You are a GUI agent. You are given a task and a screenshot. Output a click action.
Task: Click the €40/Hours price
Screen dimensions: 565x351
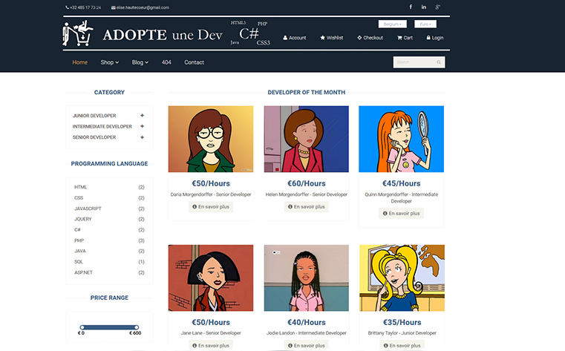coord(307,323)
